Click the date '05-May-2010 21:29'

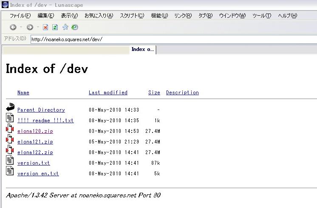114,142
